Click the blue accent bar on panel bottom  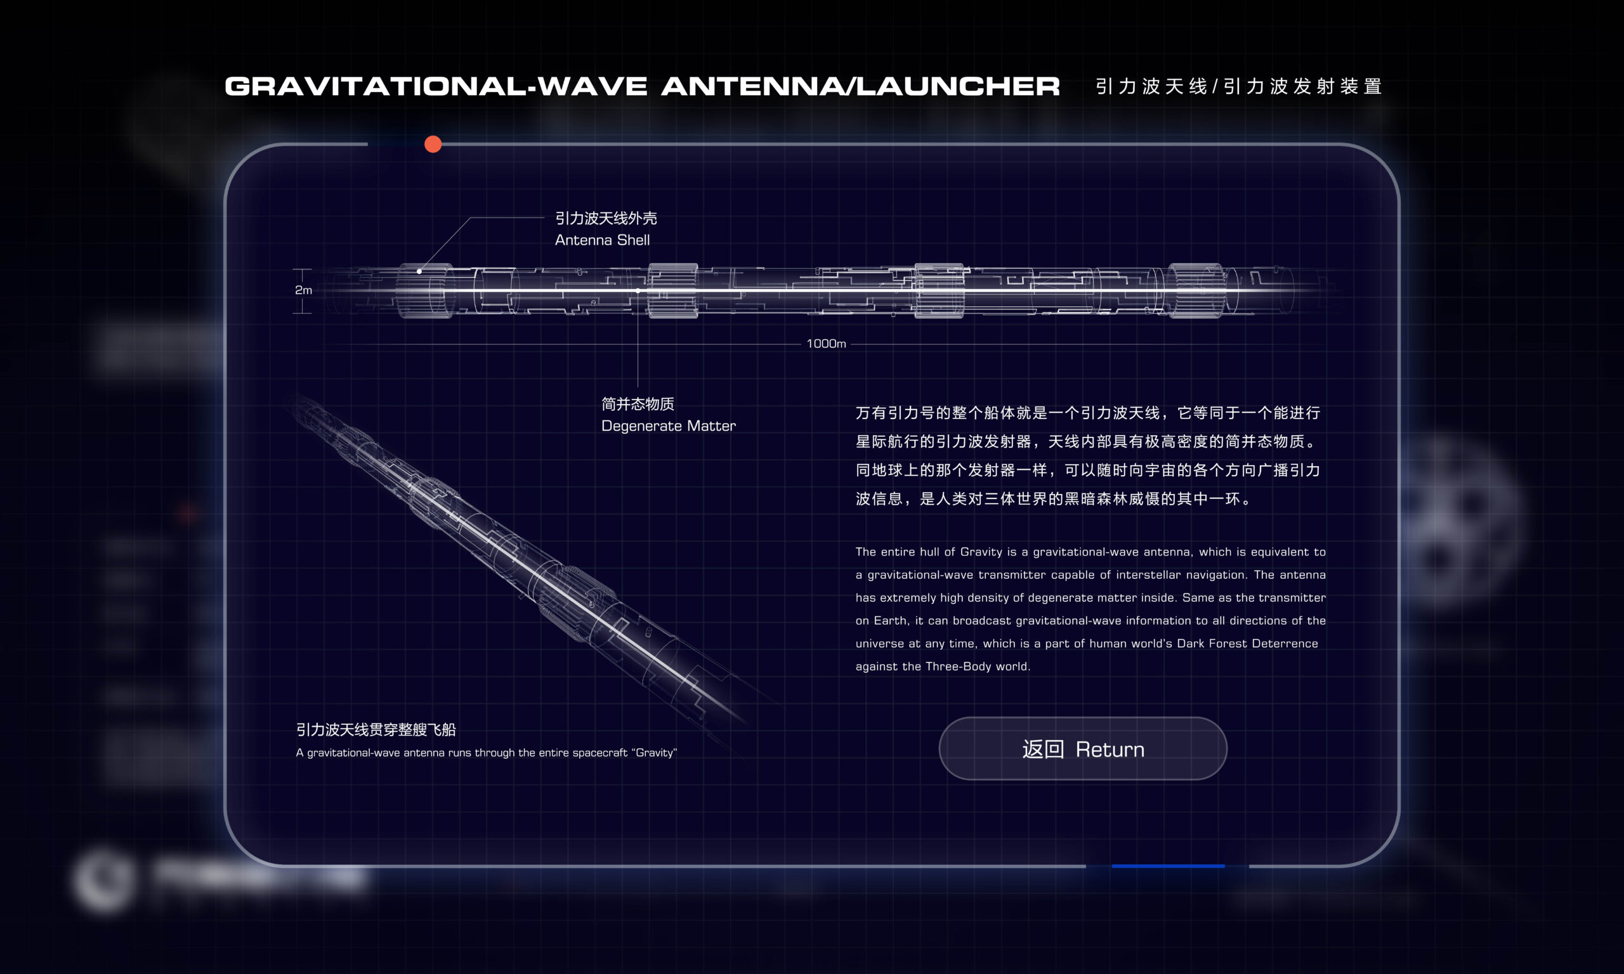click(x=1168, y=866)
